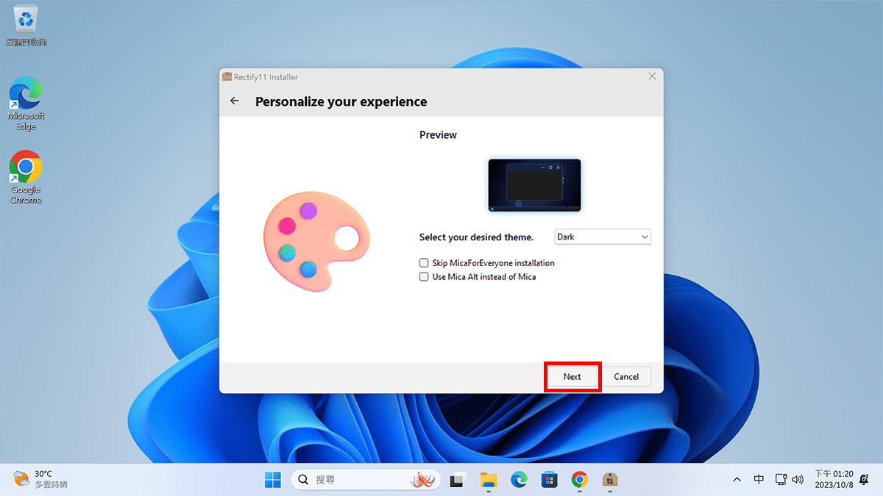The height and width of the screenshot is (496, 883).
Task: Click the Windows Start button
Action: pyautogui.click(x=273, y=480)
